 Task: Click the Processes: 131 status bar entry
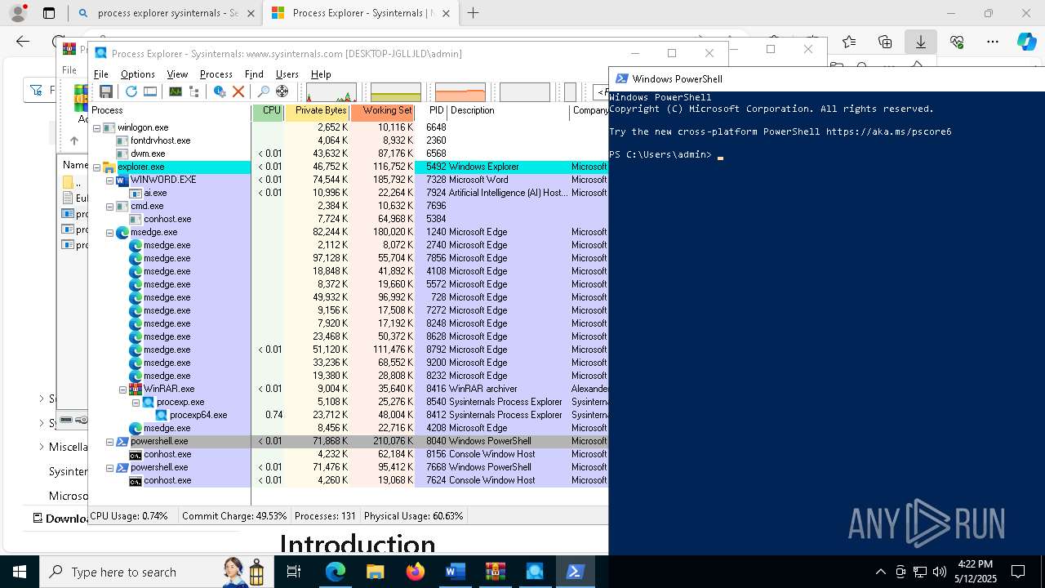coord(325,516)
